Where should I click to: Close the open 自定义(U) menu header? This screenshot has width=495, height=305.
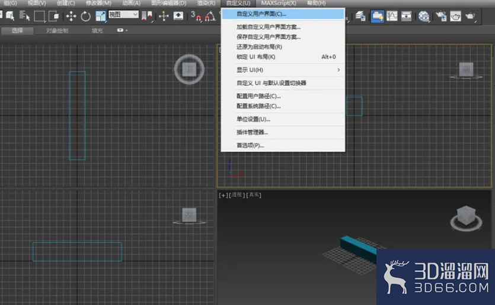pyautogui.click(x=238, y=3)
